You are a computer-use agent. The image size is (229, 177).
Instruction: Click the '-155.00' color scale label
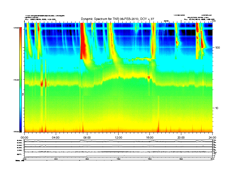coord(16,132)
